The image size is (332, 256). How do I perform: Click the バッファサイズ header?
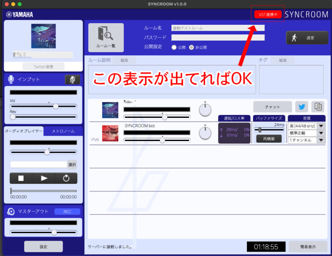point(269,118)
